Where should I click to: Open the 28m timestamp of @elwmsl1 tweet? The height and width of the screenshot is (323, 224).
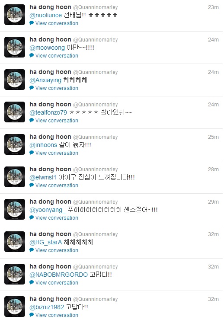pyautogui.click(x=213, y=169)
